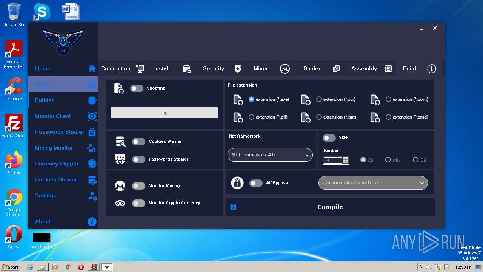
Task: Open the partshall.jpg desktop file
Action: pos(42,241)
